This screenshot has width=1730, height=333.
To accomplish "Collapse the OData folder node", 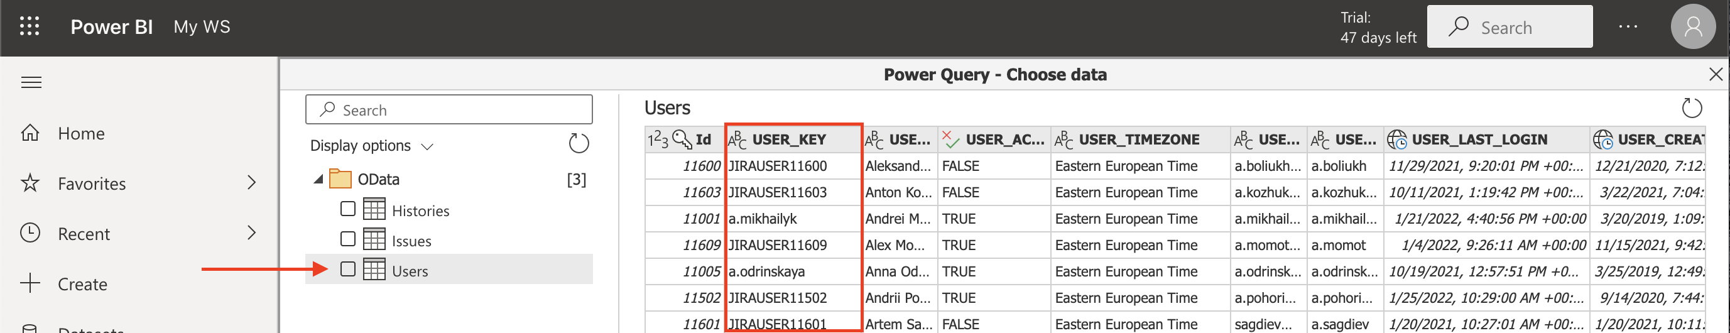I will 319,179.
